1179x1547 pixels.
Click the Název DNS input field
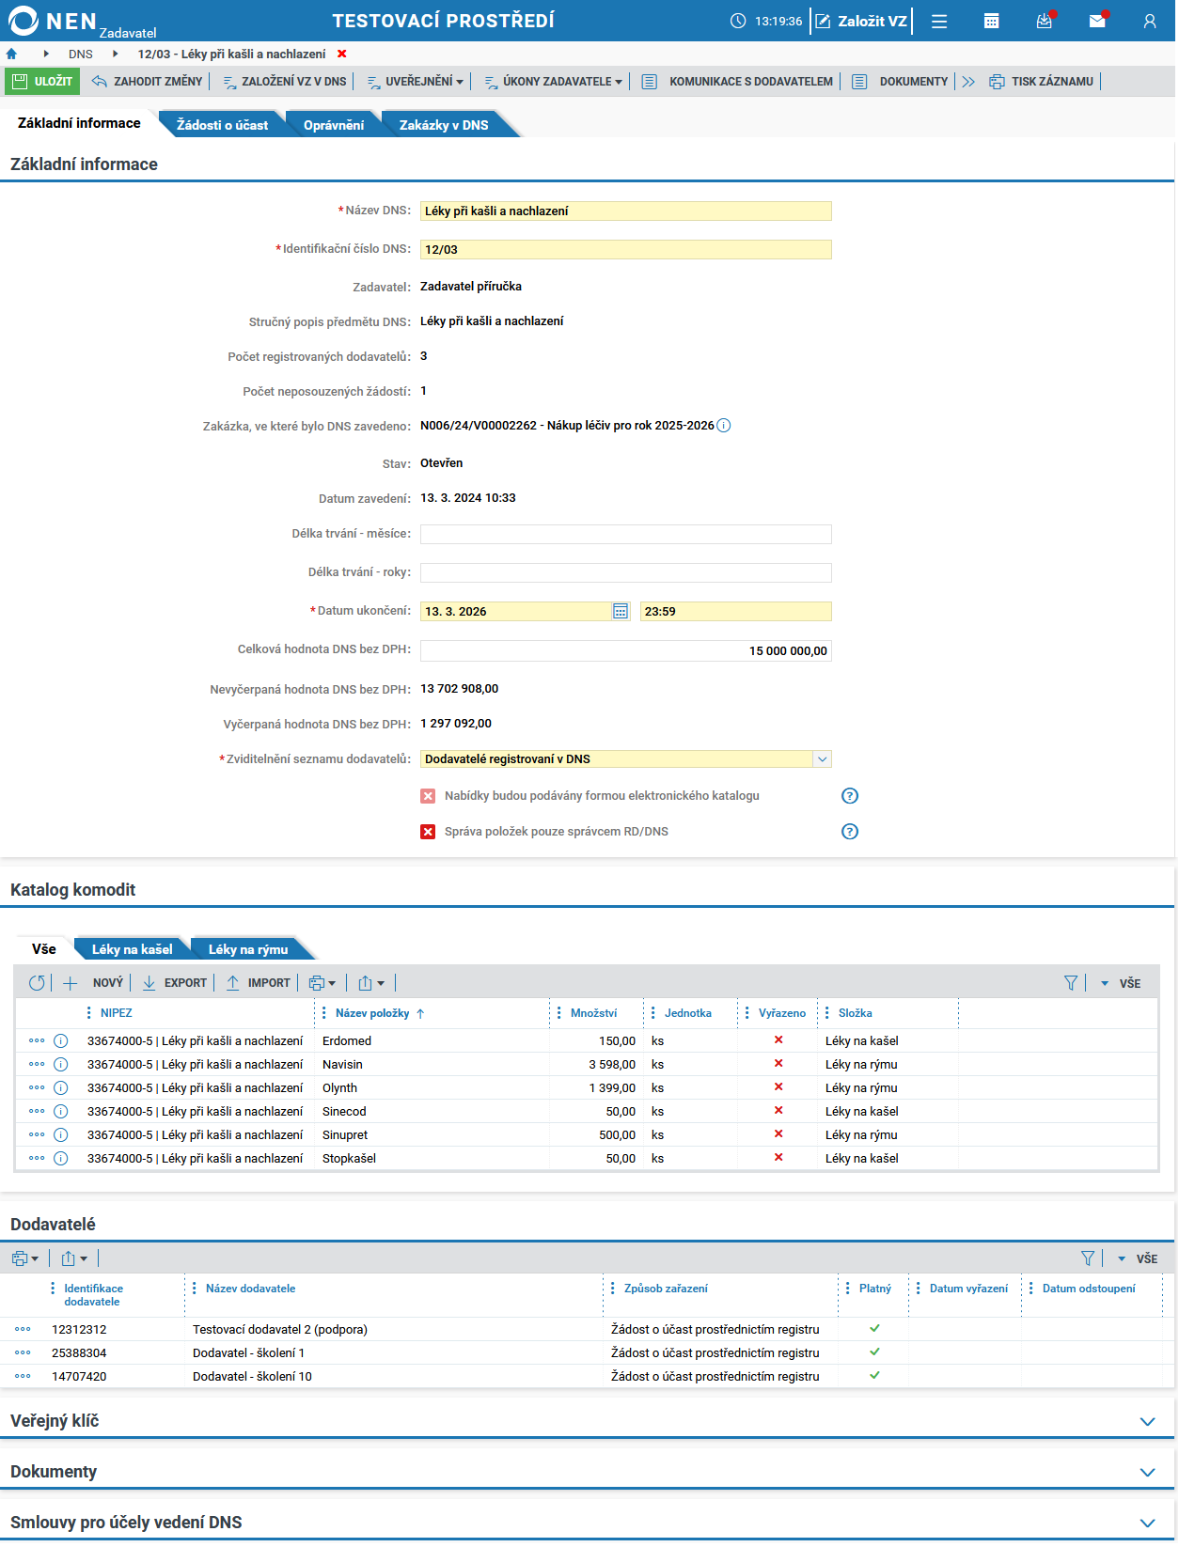tap(626, 211)
